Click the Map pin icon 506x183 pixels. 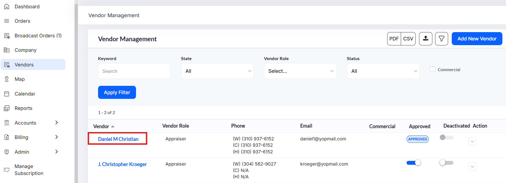(7, 79)
